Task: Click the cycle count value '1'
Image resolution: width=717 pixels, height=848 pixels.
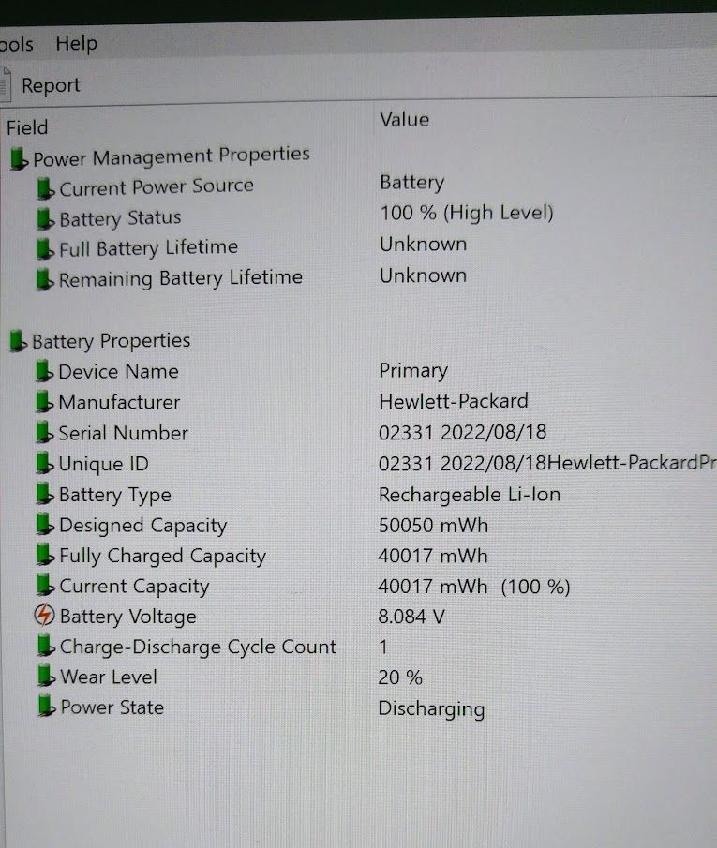Action: pyautogui.click(x=383, y=647)
